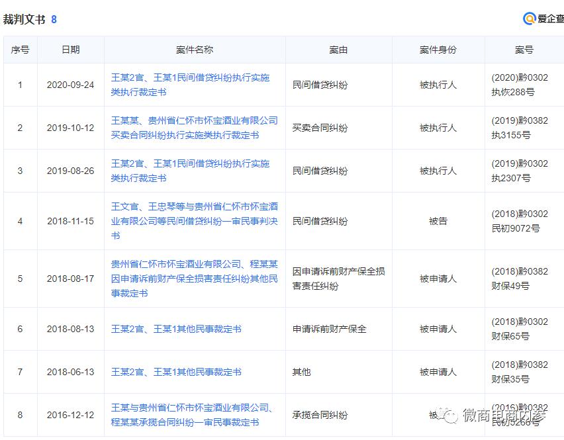The height and width of the screenshot is (440, 564).
Task: Click sequence number 4 in the 2018-11-15 row
Action: click(20, 221)
